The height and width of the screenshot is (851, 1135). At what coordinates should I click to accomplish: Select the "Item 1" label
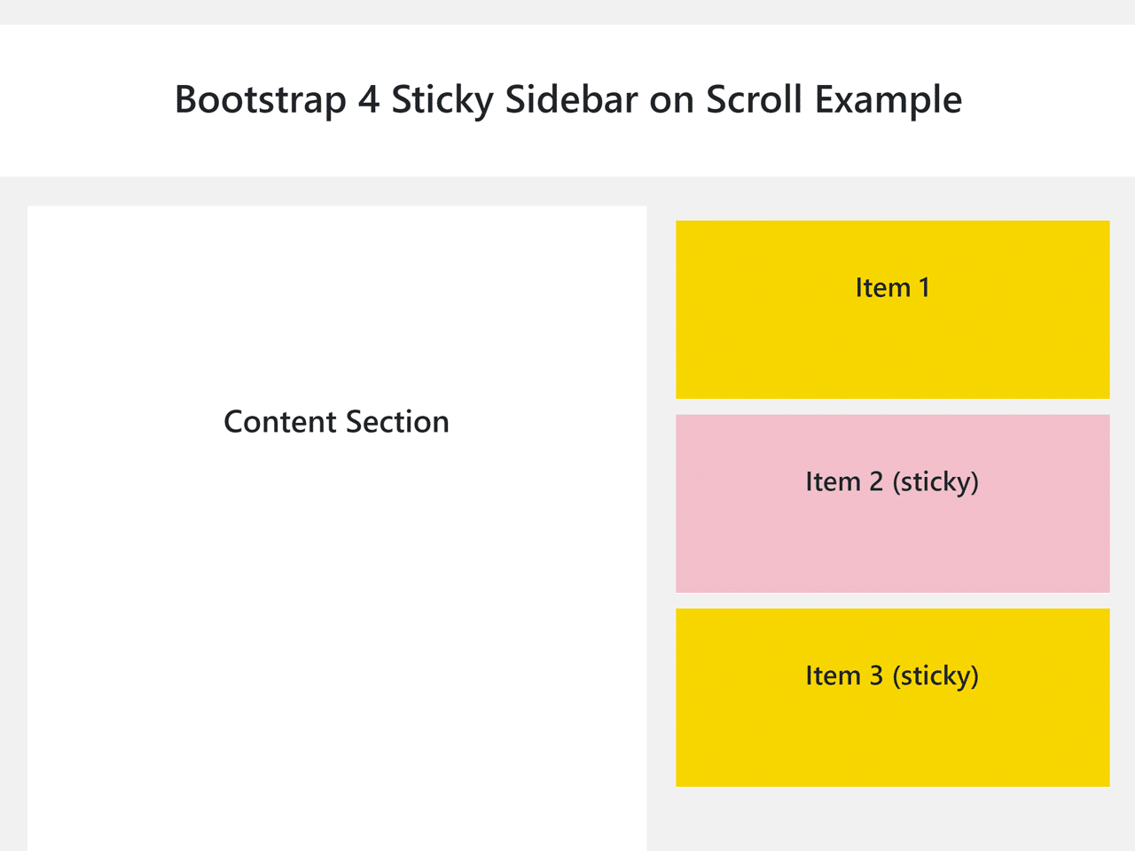coord(892,288)
